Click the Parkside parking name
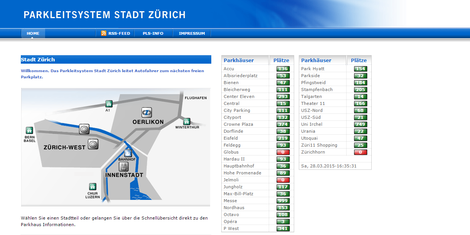This screenshot has width=470, height=235. click(x=310, y=76)
